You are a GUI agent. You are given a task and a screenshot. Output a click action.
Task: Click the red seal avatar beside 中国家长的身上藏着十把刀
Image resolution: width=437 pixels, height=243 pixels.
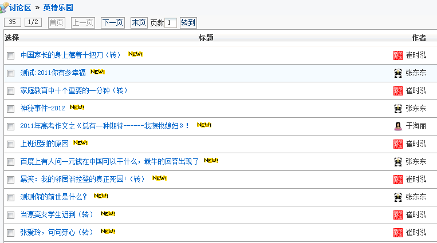tap(397, 55)
